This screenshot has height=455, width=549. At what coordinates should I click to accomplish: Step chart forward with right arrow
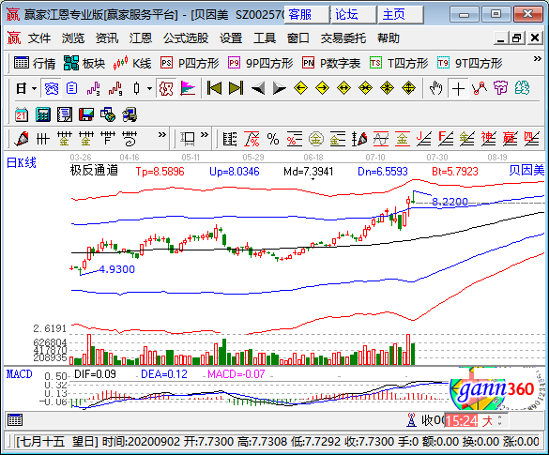(280, 88)
